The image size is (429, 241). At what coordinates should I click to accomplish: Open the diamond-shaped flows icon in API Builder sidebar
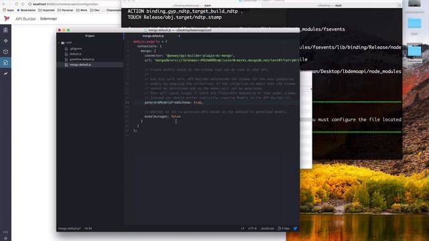[5, 41]
